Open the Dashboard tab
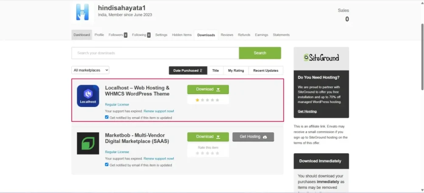The width and height of the screenshot is (424, 193). pos(82,35)
